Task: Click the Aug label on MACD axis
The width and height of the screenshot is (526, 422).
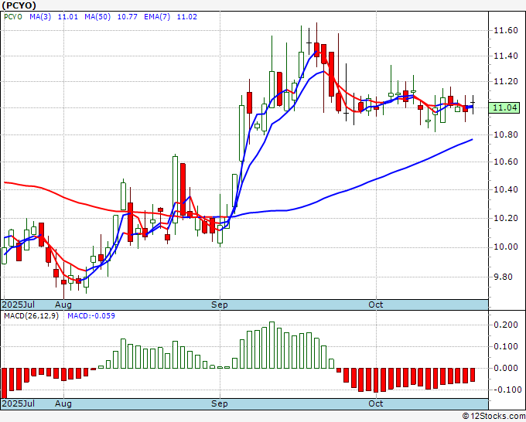Action: 63,403
